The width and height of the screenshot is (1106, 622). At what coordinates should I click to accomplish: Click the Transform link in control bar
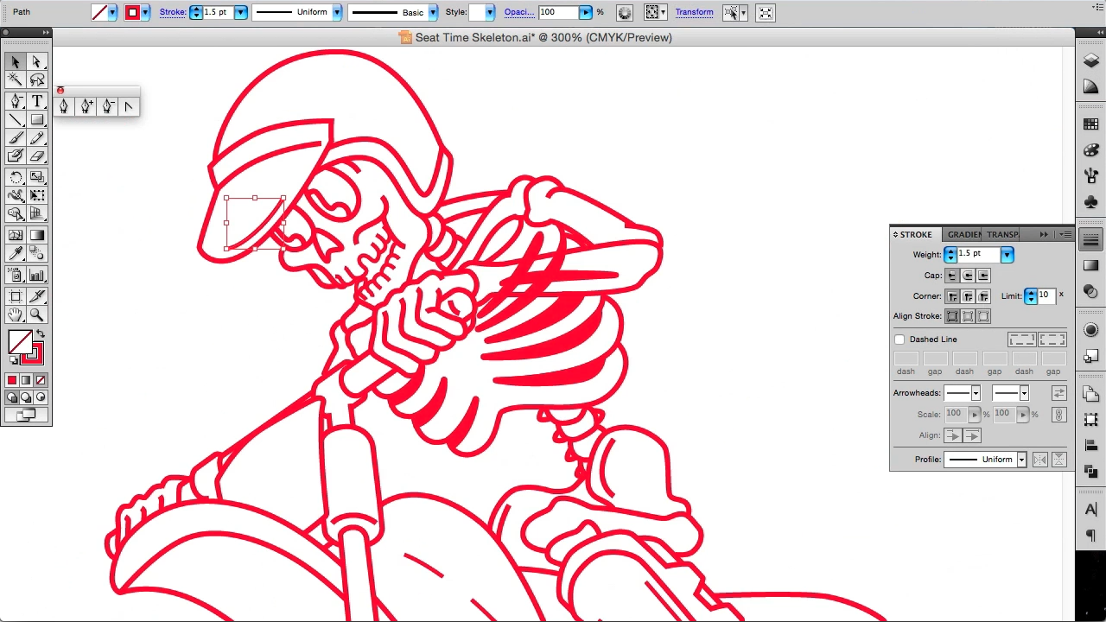(694, 12)
